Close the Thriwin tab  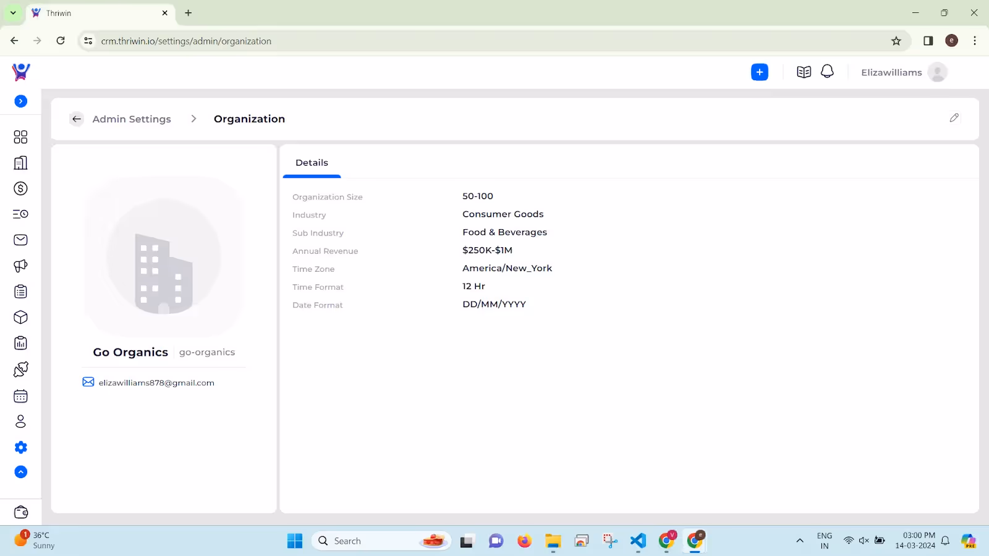165,12
